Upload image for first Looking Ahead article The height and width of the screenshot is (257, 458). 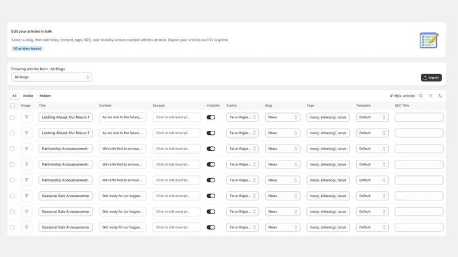26,117
